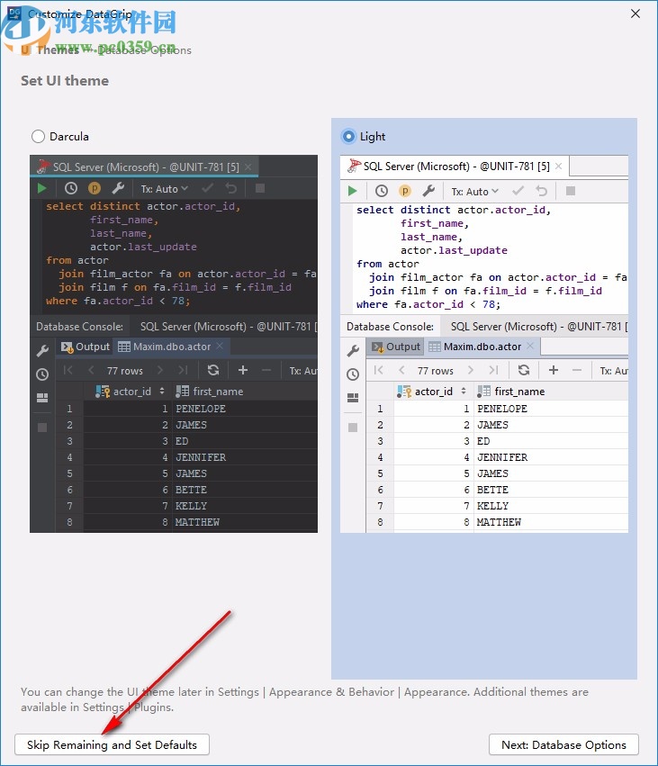Click commit checkmark icon in Darcula preview

tap(208, 188)
